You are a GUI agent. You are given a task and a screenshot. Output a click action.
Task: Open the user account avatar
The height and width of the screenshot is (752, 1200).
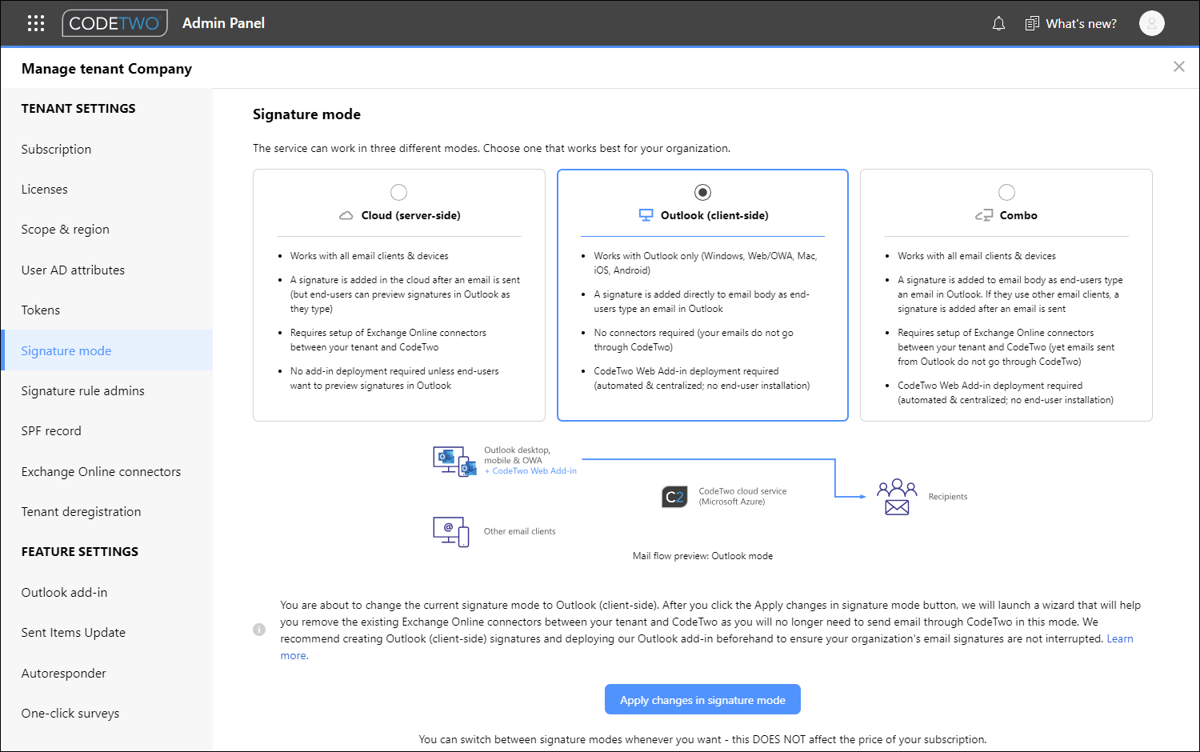pos(1151,23)
